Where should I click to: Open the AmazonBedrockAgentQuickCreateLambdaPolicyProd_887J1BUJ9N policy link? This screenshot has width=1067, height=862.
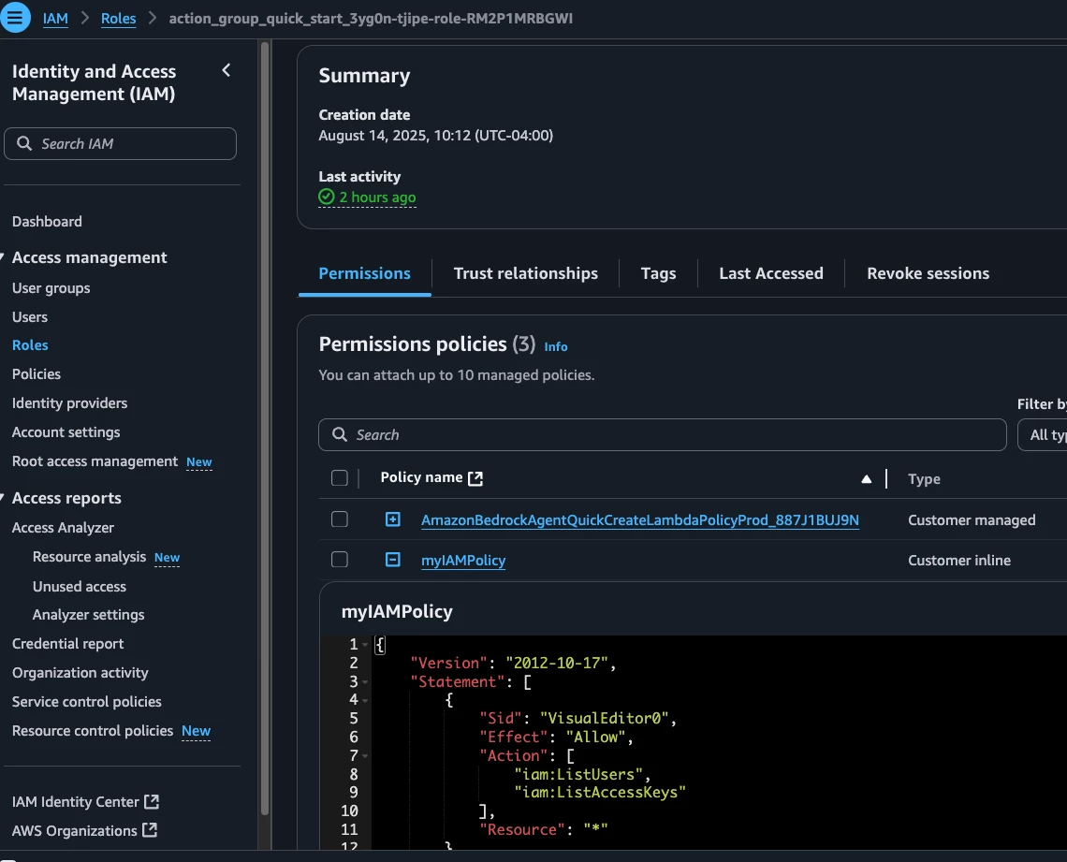tap(639, 519)
